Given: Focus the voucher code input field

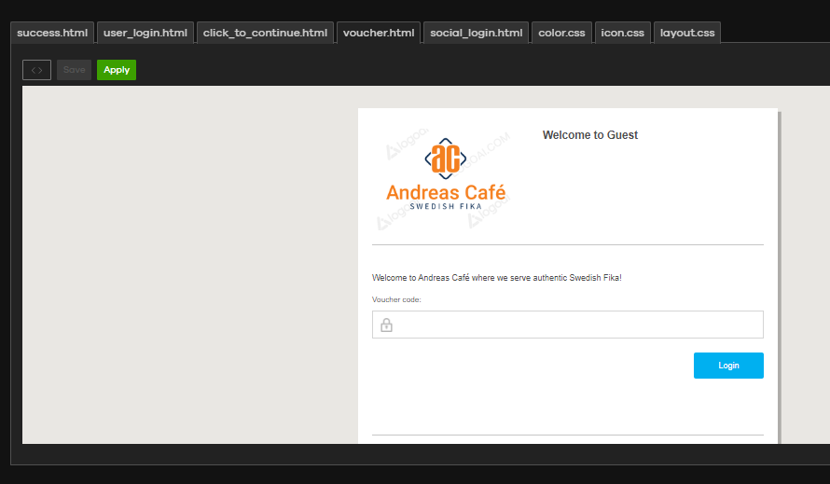Looking at the screenshot, I should click(578, 325).
